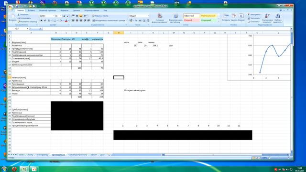Screen dimensions: 306x172
Task: Switch to the Вид ribbon tab
Action: [105, 11]
